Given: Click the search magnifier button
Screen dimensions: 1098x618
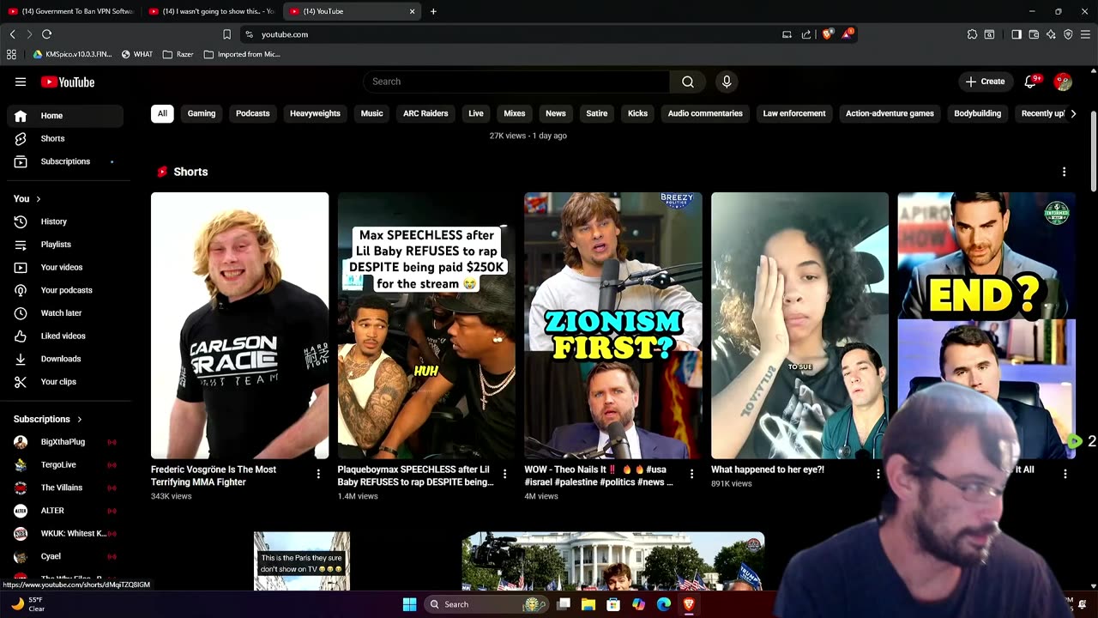Looking at the screenshot, I should click(687, 82).
